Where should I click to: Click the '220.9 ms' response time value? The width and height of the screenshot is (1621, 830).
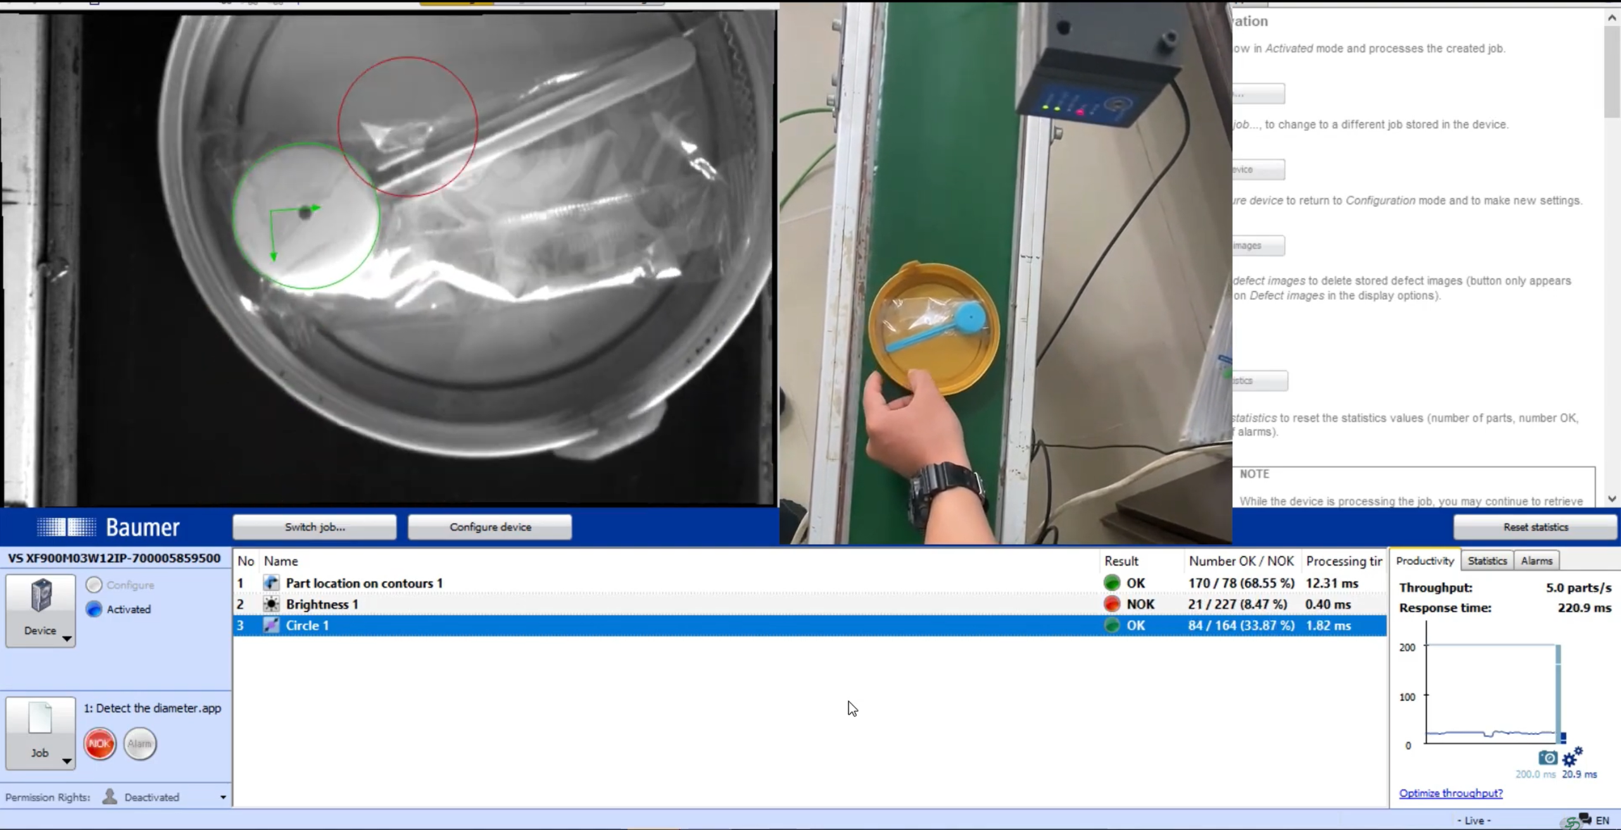1584,607
